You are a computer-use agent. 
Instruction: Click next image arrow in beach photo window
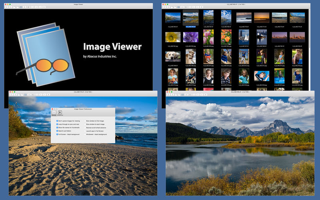click(x=15, y=94)
